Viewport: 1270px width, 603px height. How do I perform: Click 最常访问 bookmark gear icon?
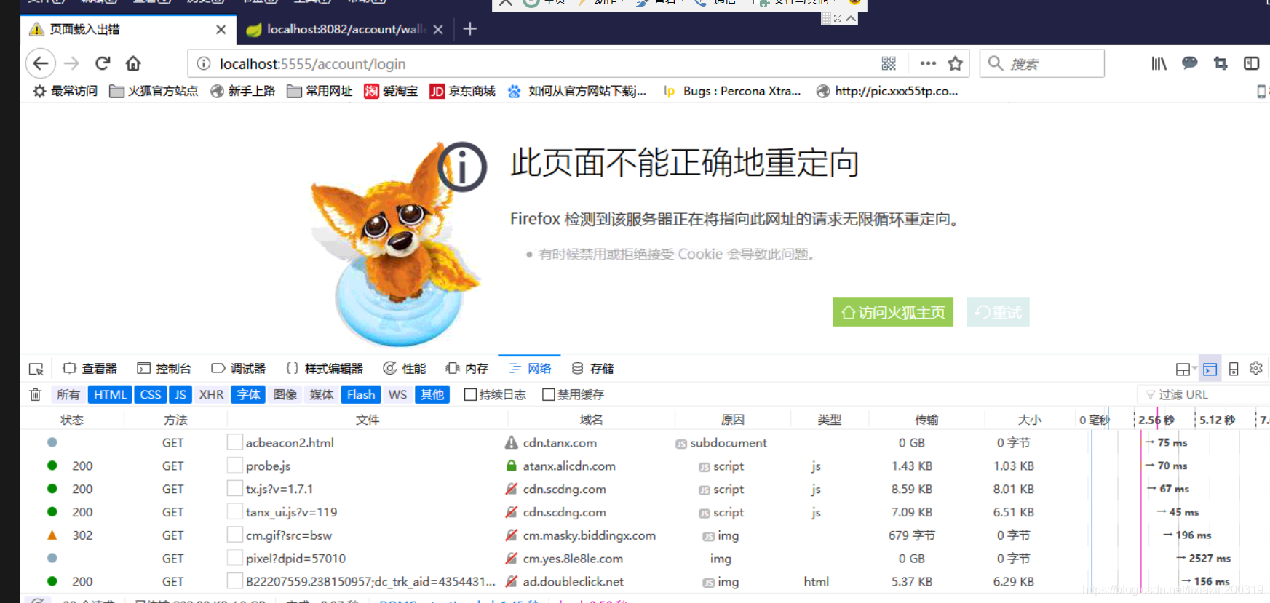(39, 91)
